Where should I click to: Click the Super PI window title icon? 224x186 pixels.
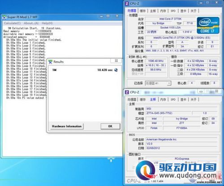[4, 17]
